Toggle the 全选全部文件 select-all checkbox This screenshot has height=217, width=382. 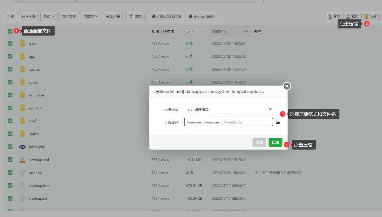[x=10, y=30]
